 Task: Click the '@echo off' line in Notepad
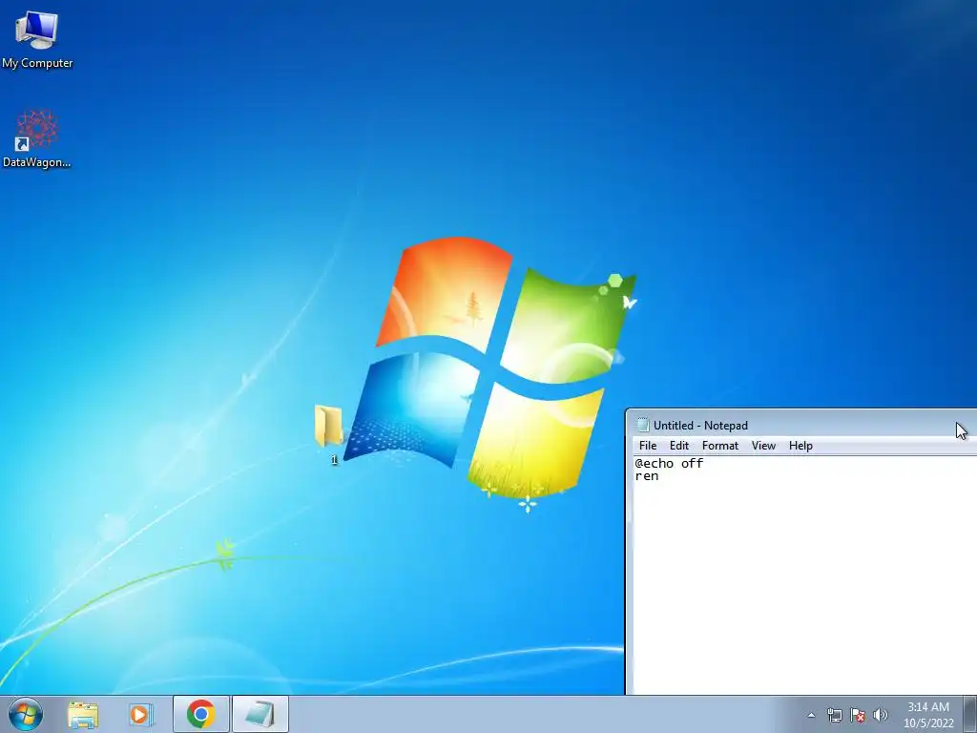[x=669, y=463]
